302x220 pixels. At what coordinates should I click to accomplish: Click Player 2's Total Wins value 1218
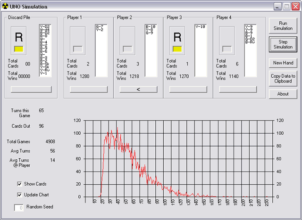pyautogui.click(x=134, y=76)
